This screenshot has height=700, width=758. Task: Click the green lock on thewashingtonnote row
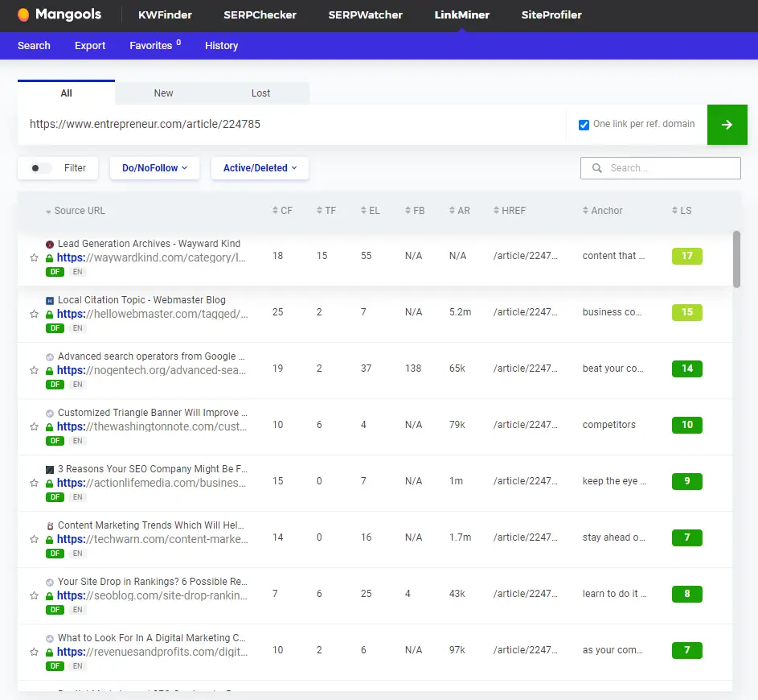pyautogui.click(x=49, y=427)
